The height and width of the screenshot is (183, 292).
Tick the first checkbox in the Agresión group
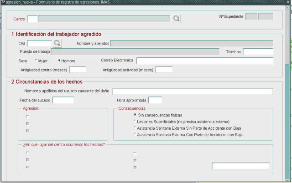point(27,117)
